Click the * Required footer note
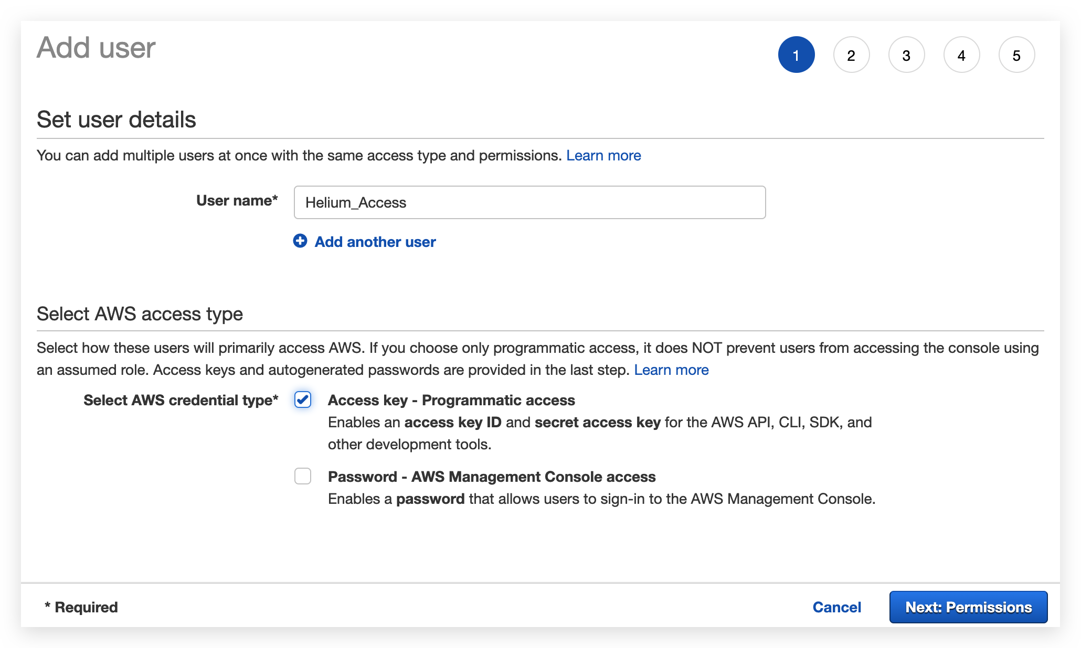The height and width of the screenshot is (648, 1081). pyautogui.click(x=81, y=607)
